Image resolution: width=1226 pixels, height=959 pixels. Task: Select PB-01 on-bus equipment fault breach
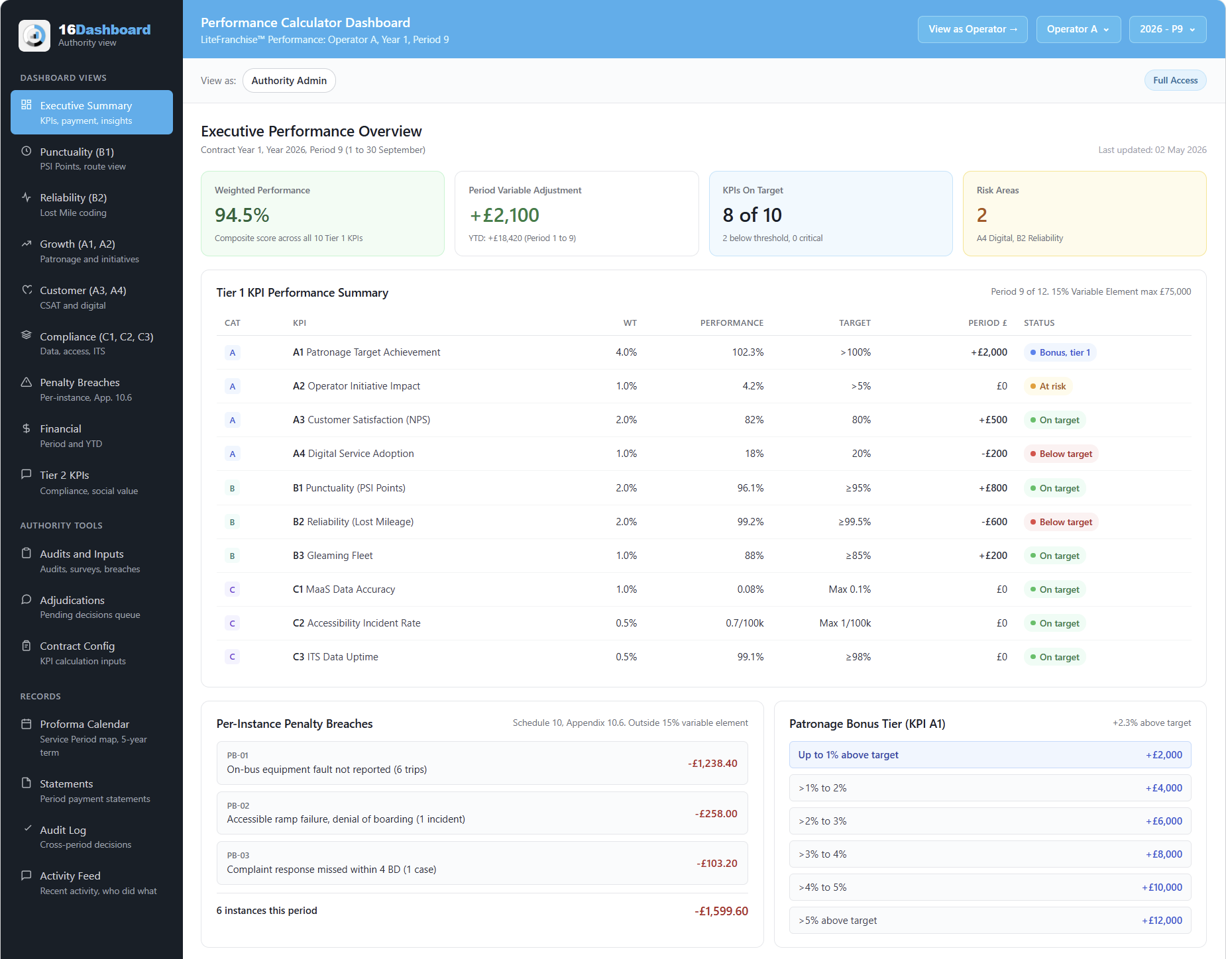(482, 763)
